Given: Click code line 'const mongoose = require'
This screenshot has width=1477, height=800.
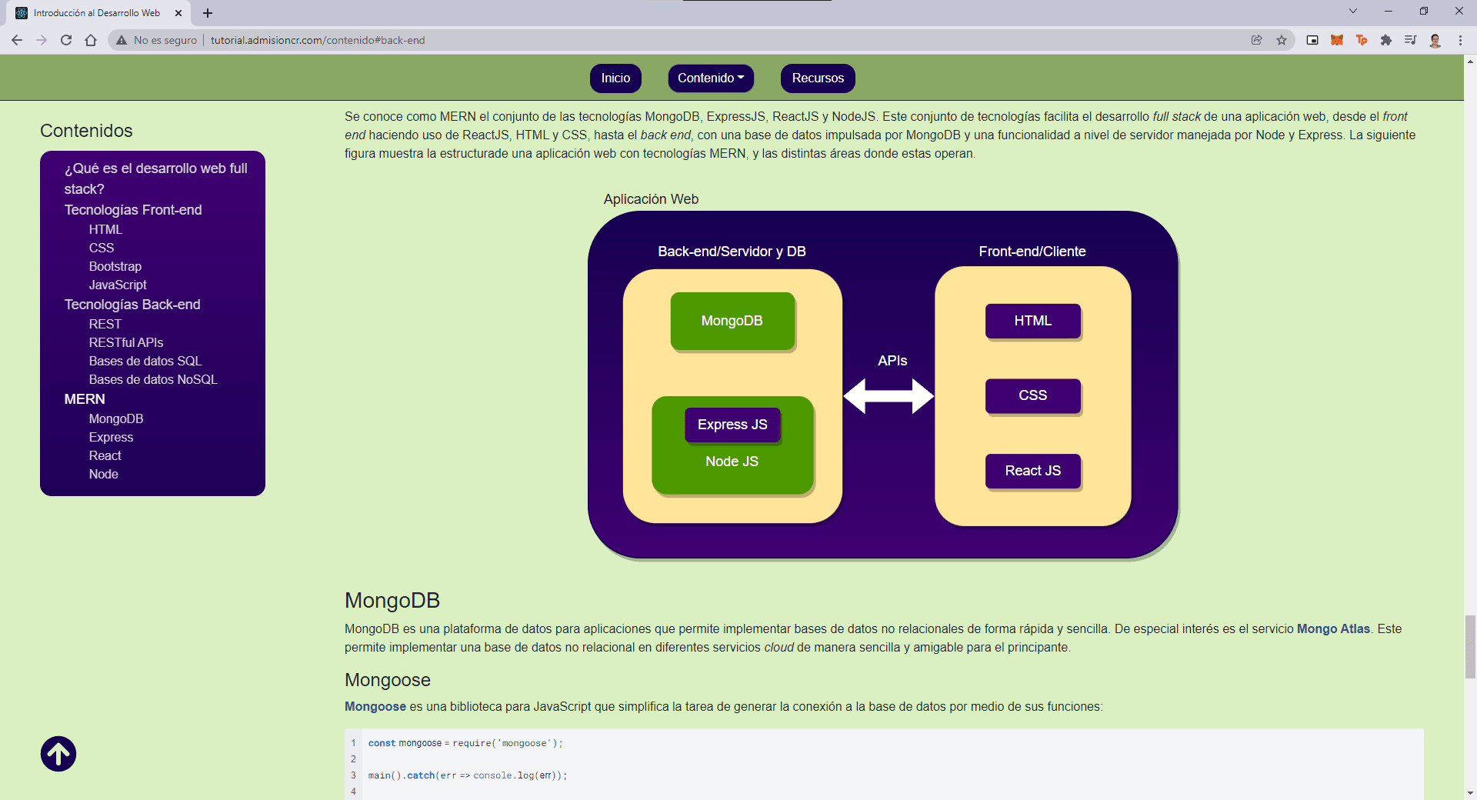Looking at the screenshot, I should pos(465,743).
